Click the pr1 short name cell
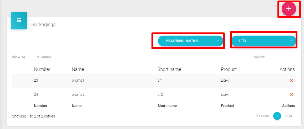The image size is (304, 129). 160,81
